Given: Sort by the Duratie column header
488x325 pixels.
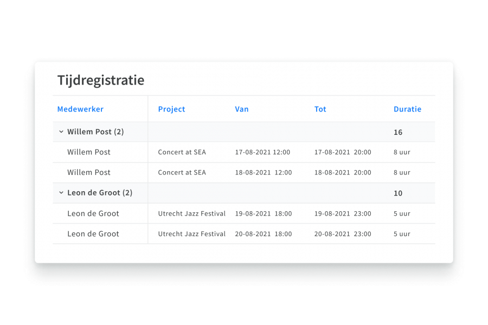Looking at the screenshot, I should click(x=407, y=109).
